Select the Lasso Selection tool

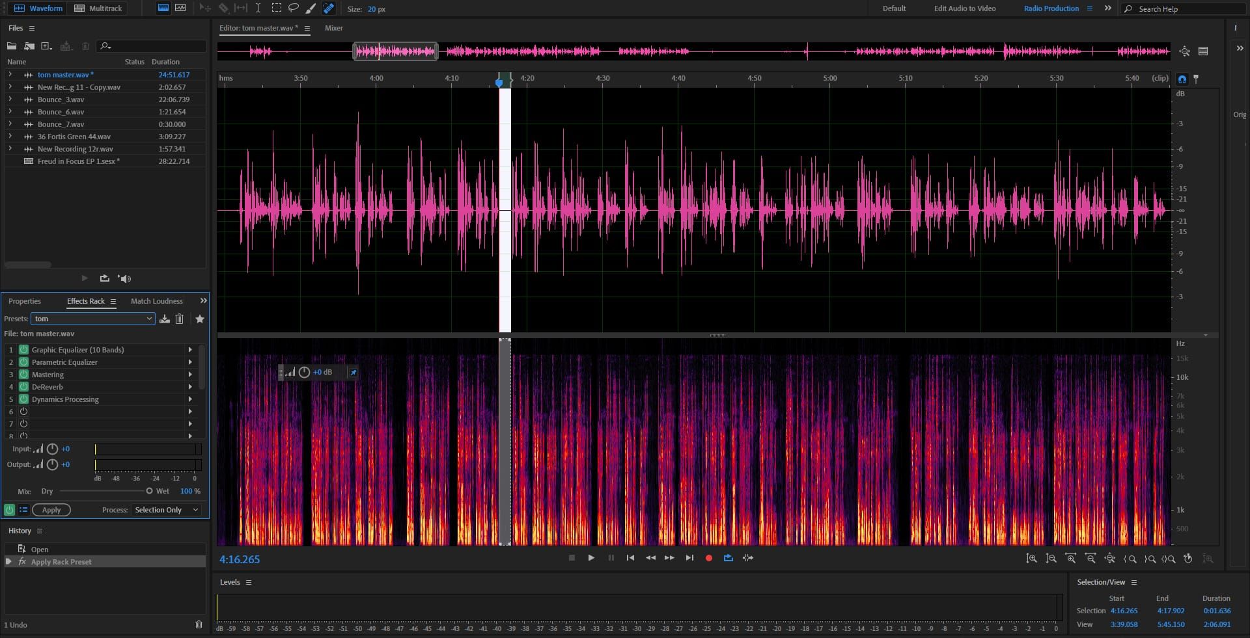pos(293,8)
